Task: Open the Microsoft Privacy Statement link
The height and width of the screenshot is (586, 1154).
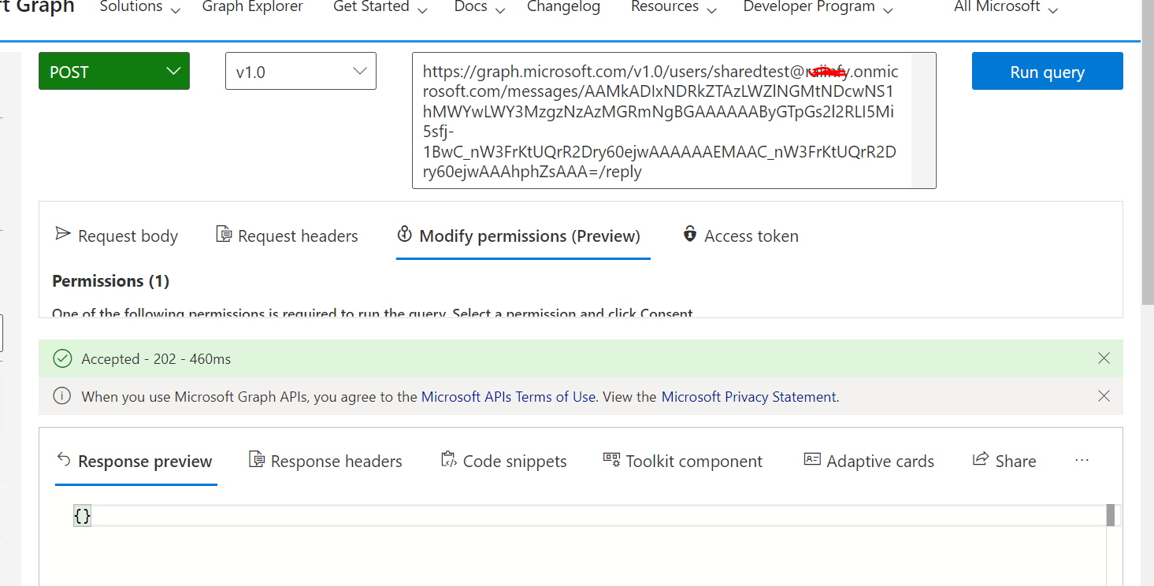Action: pyautogui.click(x=748, y=396)
